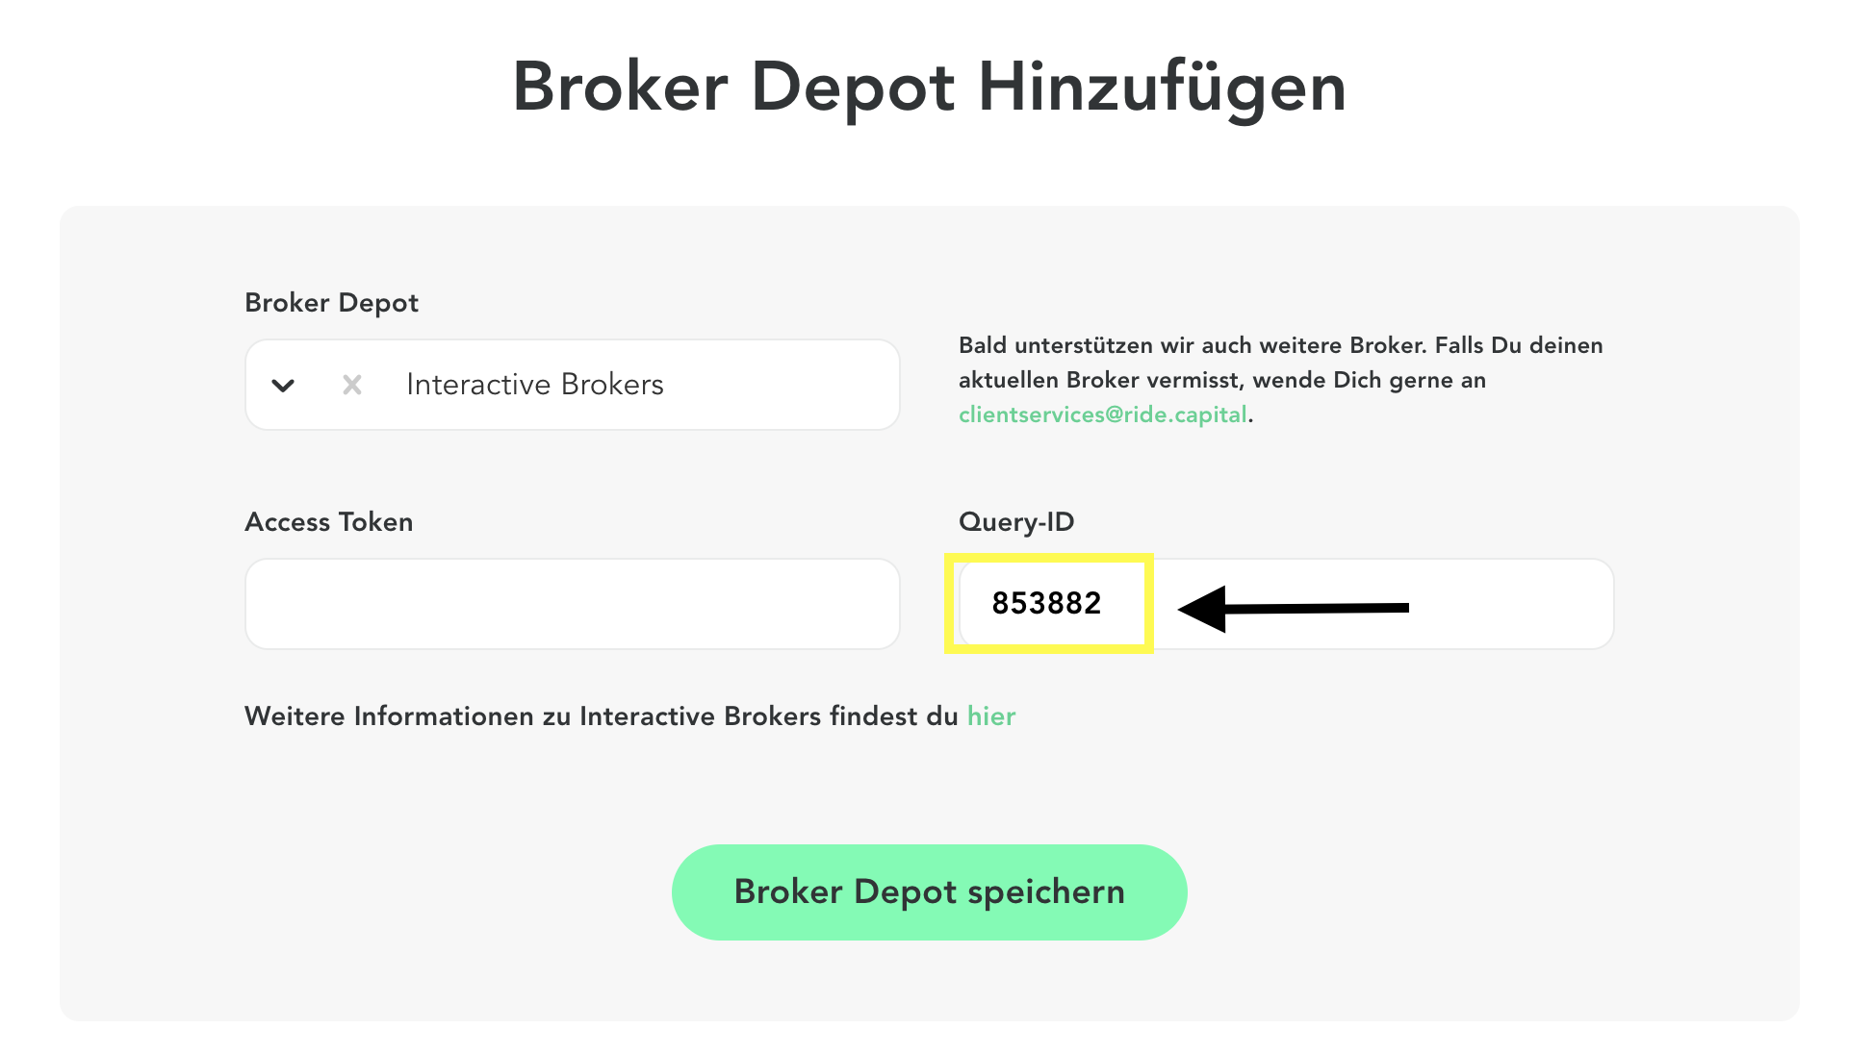The image size is (1873, 1054).
Task: Click the word "Hinzufügen" in the title
Action: tap(1161, 88)
